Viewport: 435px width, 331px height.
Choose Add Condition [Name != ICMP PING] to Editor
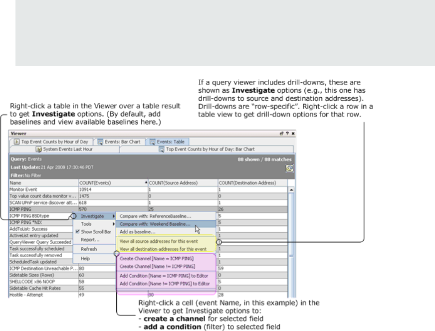(166, 283)
